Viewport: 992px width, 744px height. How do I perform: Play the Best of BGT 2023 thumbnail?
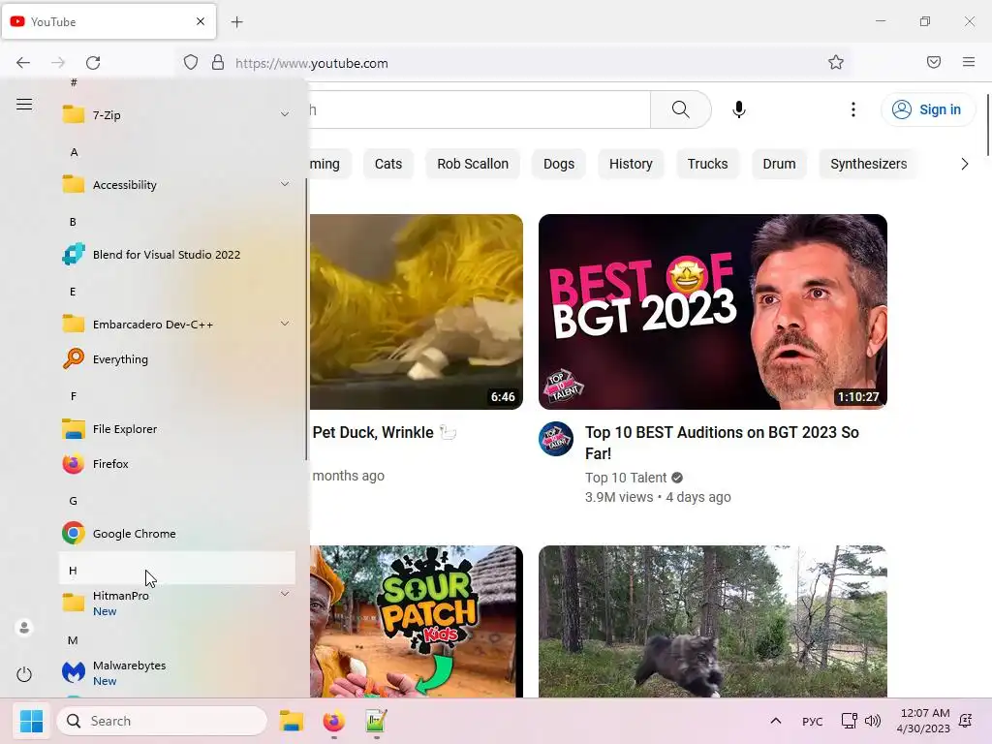click(712, 312)
